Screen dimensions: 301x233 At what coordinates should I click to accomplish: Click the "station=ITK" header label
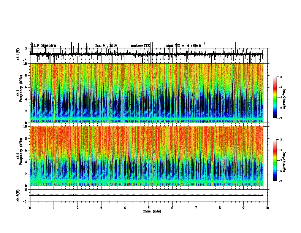pyautogui.click(x=140, y=46)
